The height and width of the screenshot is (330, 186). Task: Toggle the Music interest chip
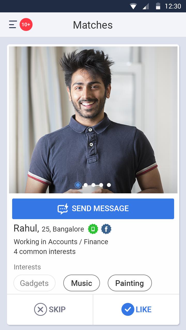click(x=82, y=283)
